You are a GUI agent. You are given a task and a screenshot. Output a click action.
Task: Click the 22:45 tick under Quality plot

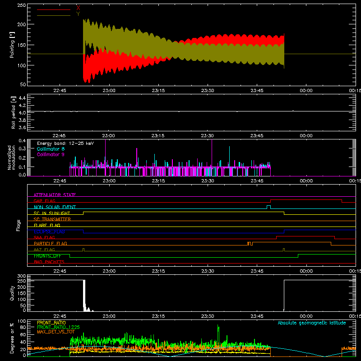click(60, 316)
